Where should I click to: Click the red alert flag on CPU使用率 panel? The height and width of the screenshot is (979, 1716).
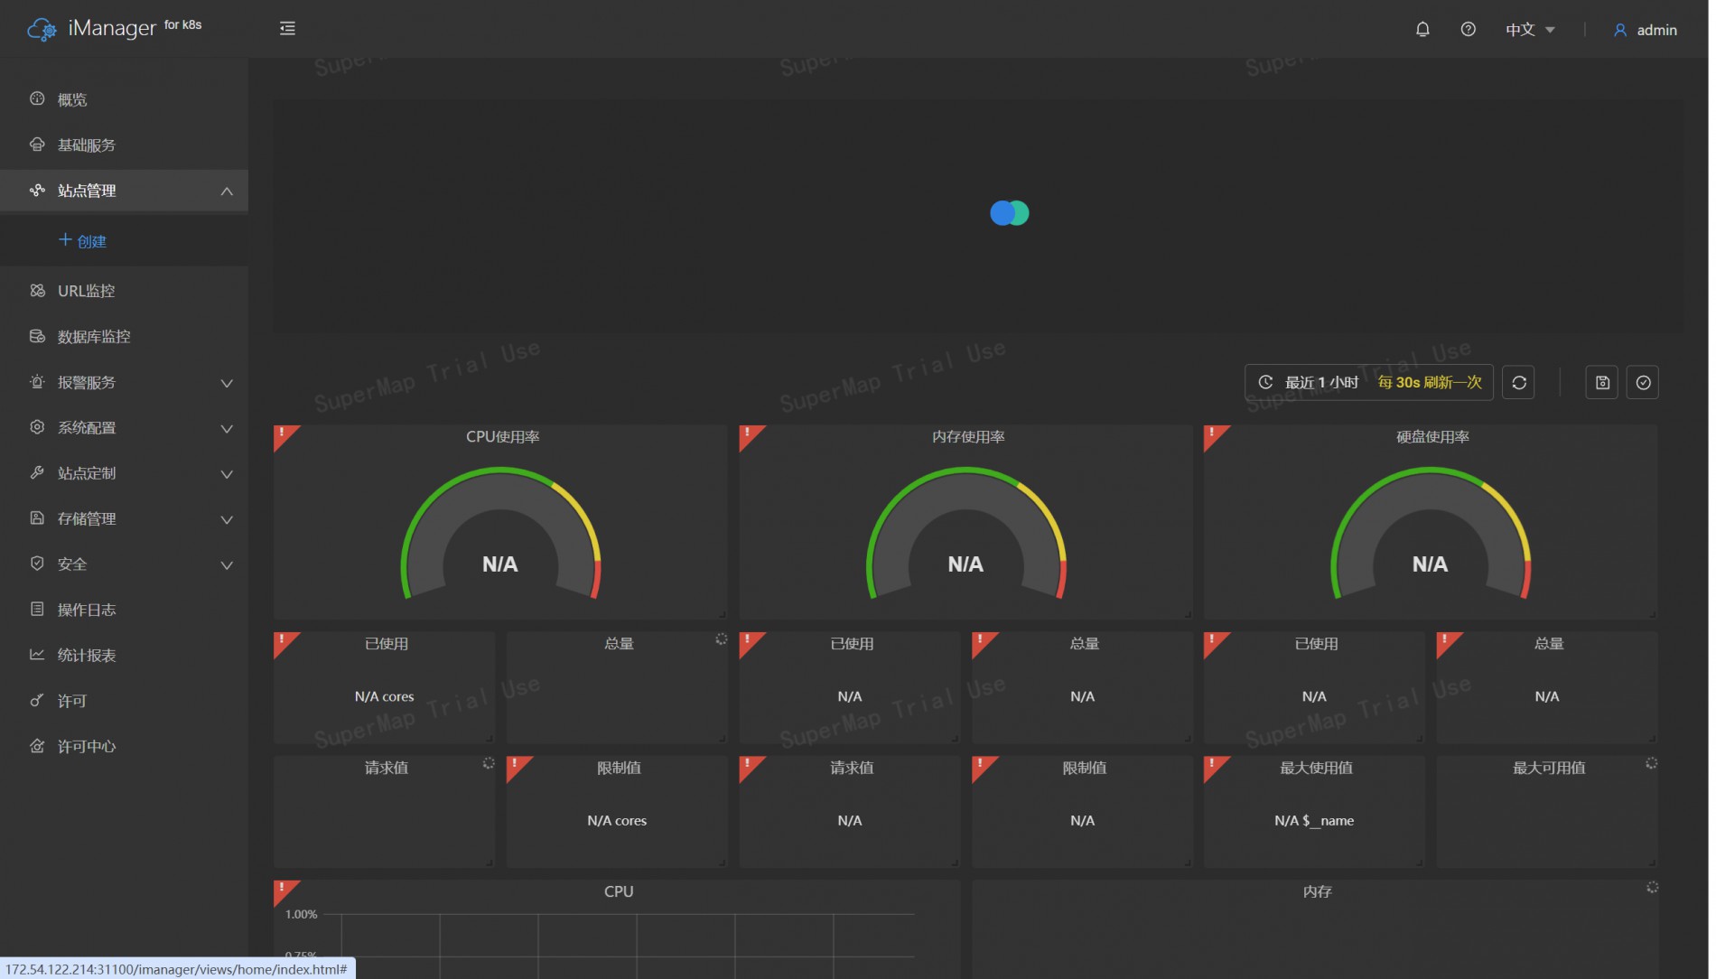pyautogui.click(x=284, y=435)
